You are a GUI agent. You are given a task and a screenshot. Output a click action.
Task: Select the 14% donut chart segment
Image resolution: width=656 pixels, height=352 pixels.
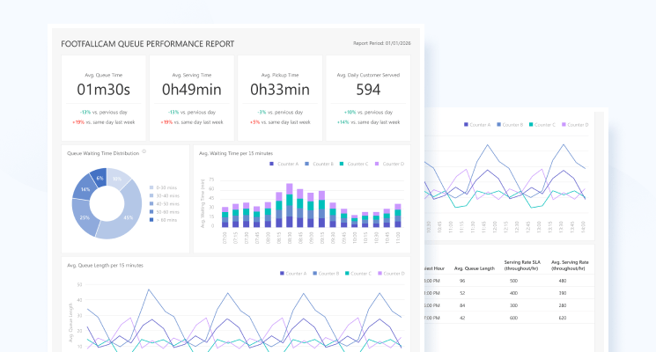tap(85, 190)
